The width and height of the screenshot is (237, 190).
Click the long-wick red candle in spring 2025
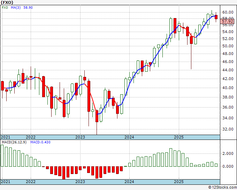(x=191, y=40)
